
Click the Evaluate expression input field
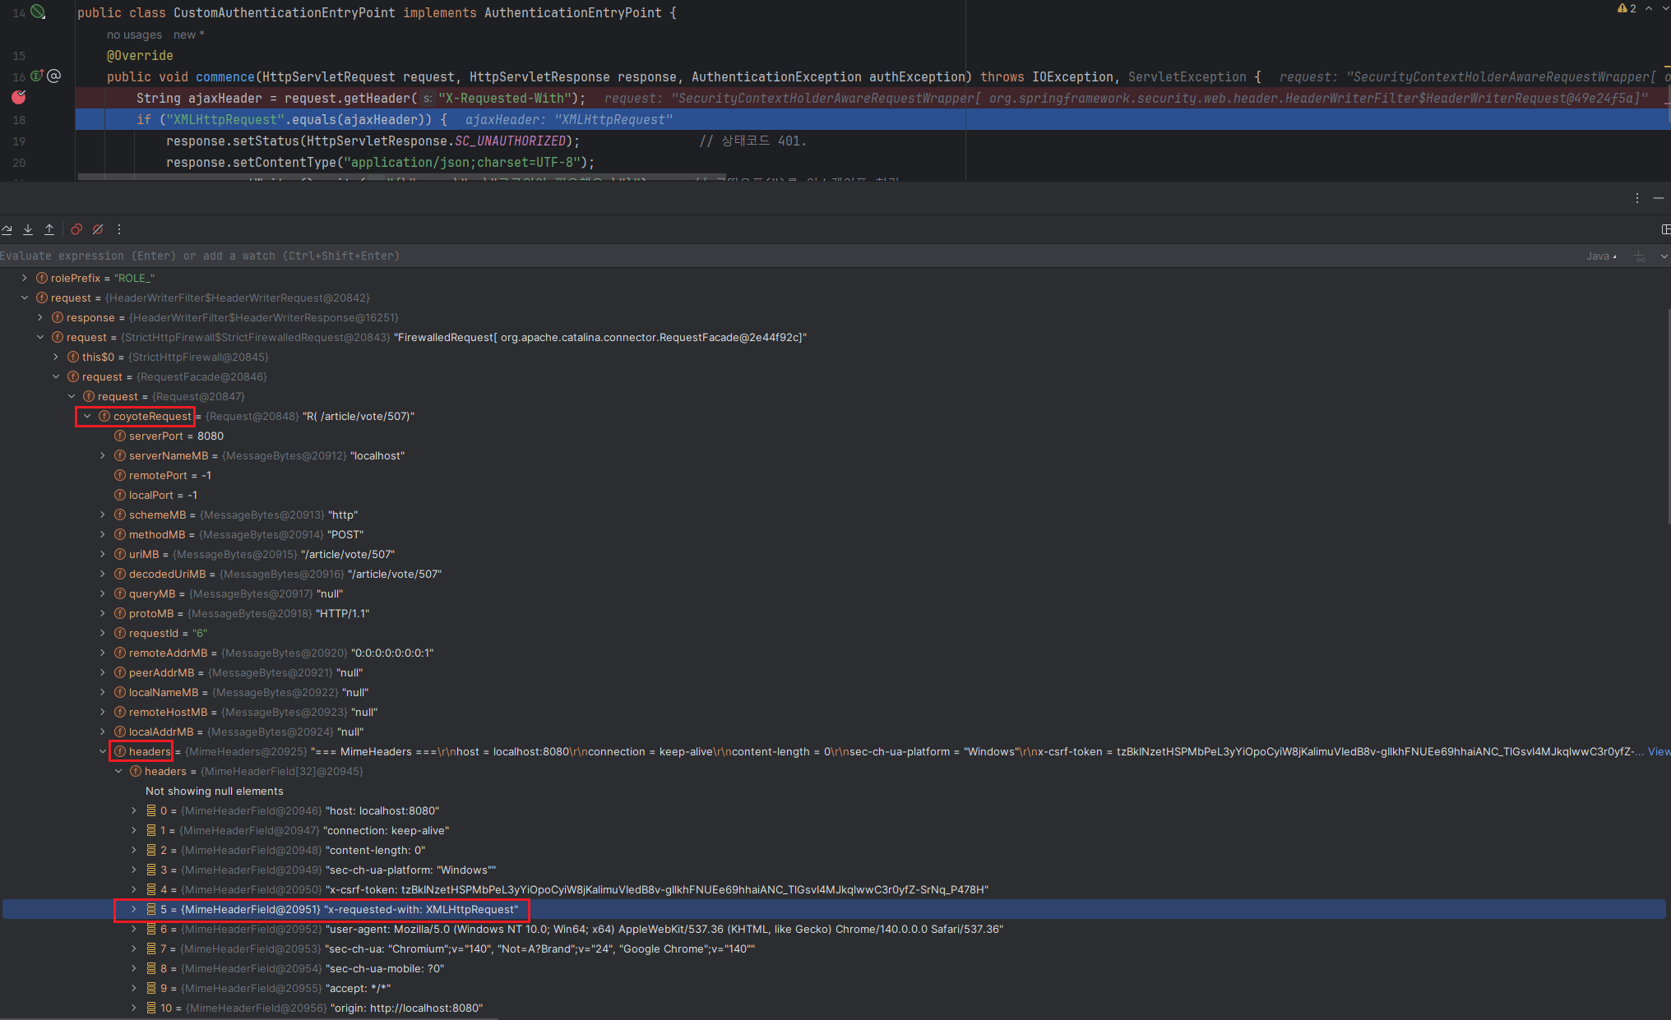coord(493,256)
